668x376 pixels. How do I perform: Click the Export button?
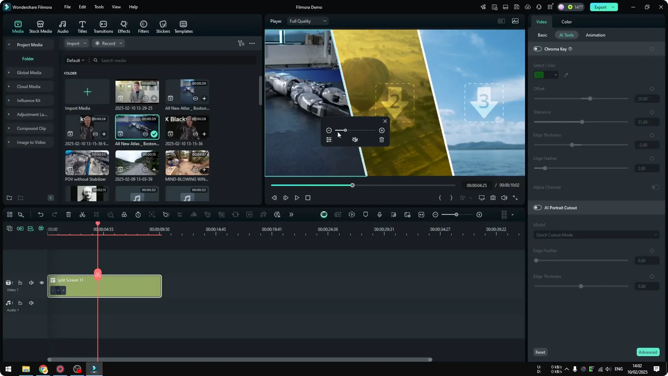(x=600, y=7)
